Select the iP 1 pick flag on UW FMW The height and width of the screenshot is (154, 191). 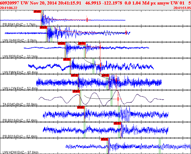click(x=67, y=59)
